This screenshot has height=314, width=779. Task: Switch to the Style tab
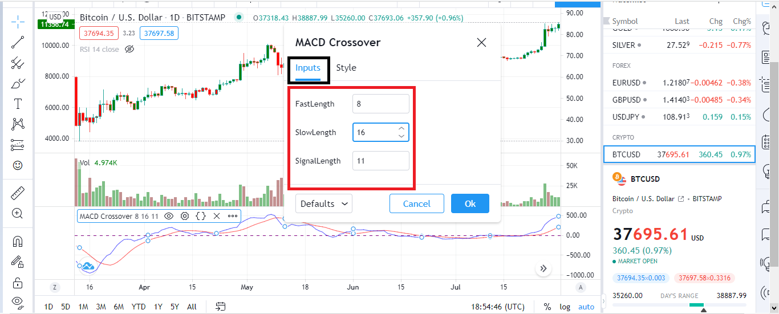click(346, 68)
